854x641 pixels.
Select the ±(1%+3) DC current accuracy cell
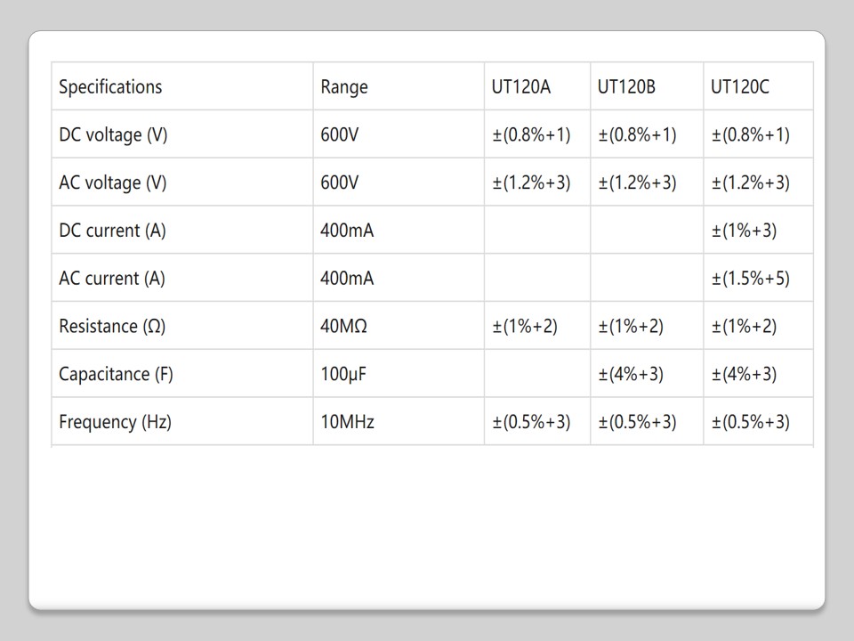click(x=744, y=231)
